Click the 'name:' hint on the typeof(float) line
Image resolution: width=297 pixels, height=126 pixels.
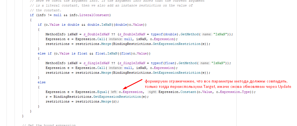tap(204, 63)
